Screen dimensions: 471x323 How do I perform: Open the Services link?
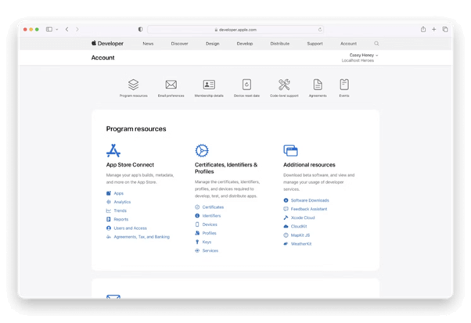click(210, 250)
